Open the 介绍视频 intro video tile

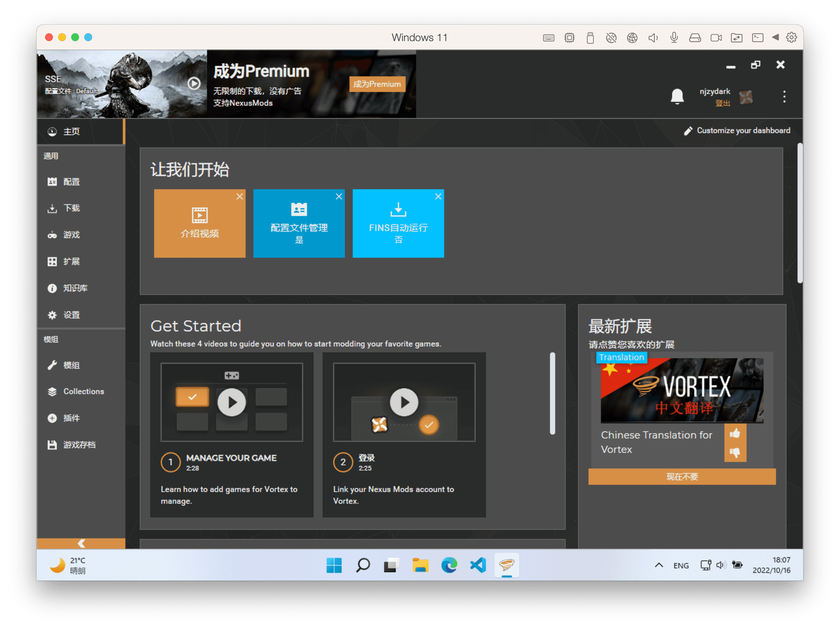tap(200, 223)
